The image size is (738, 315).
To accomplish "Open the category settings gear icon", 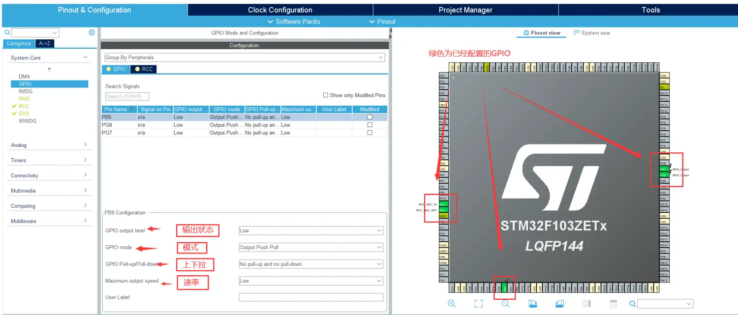I will tap(92, 32).
